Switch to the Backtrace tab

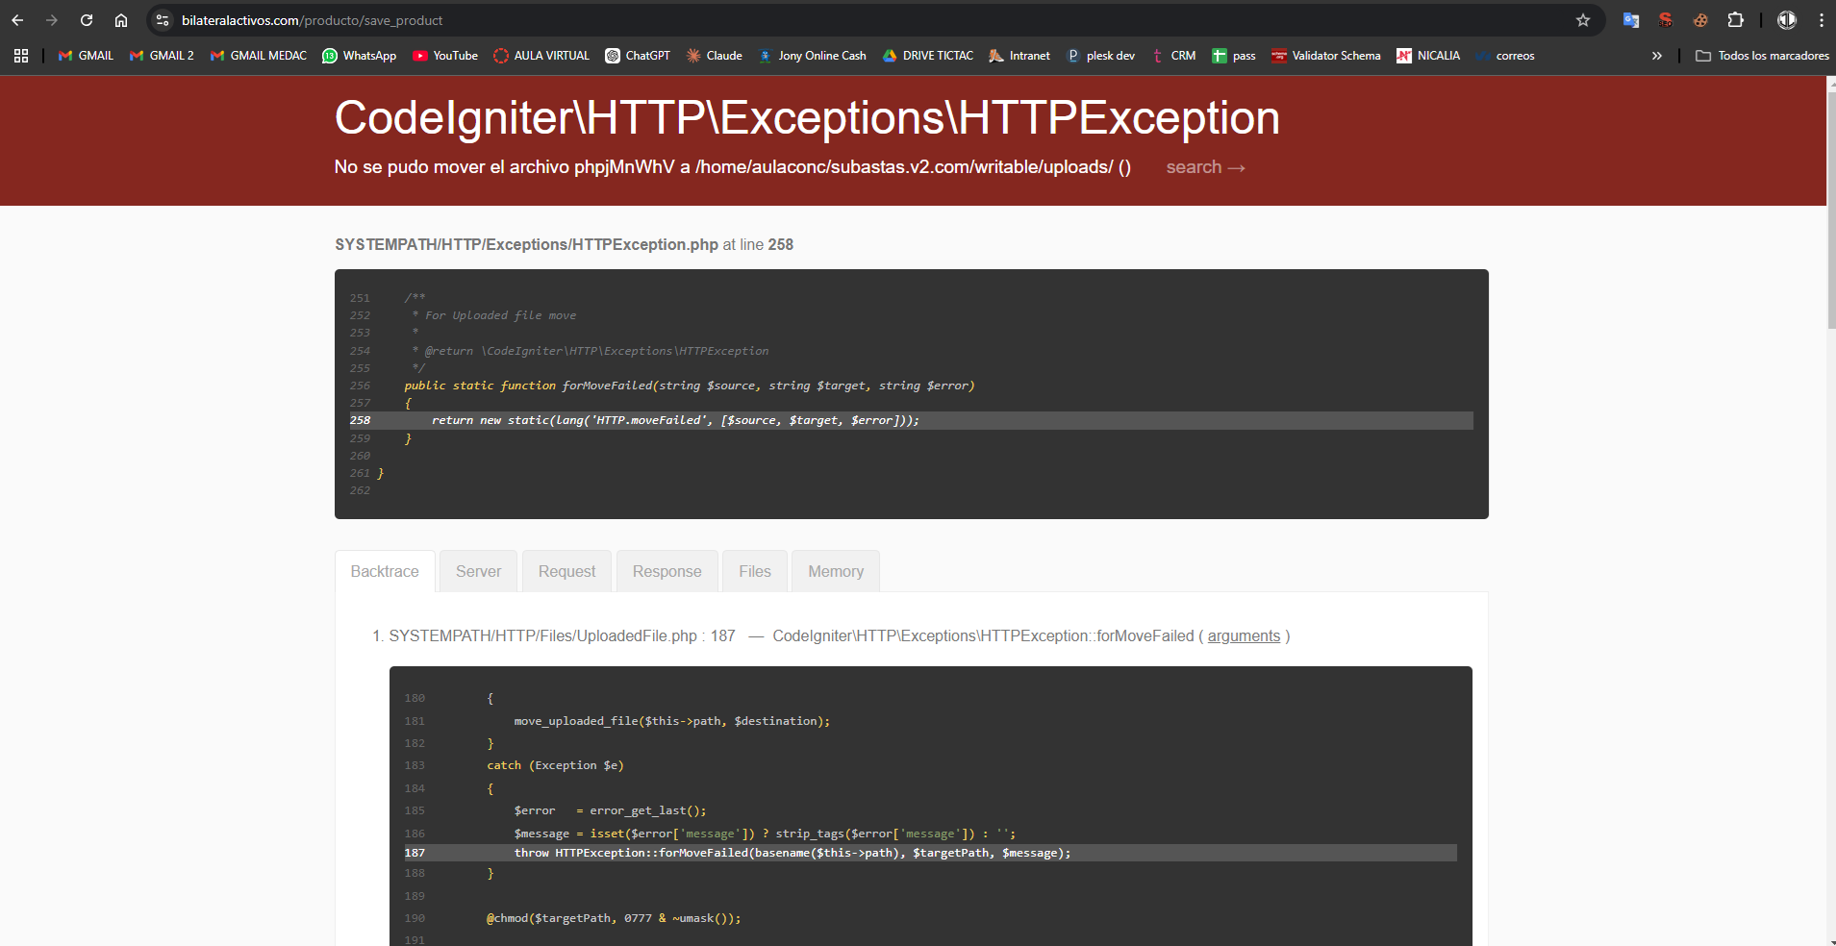coord(385,571)
